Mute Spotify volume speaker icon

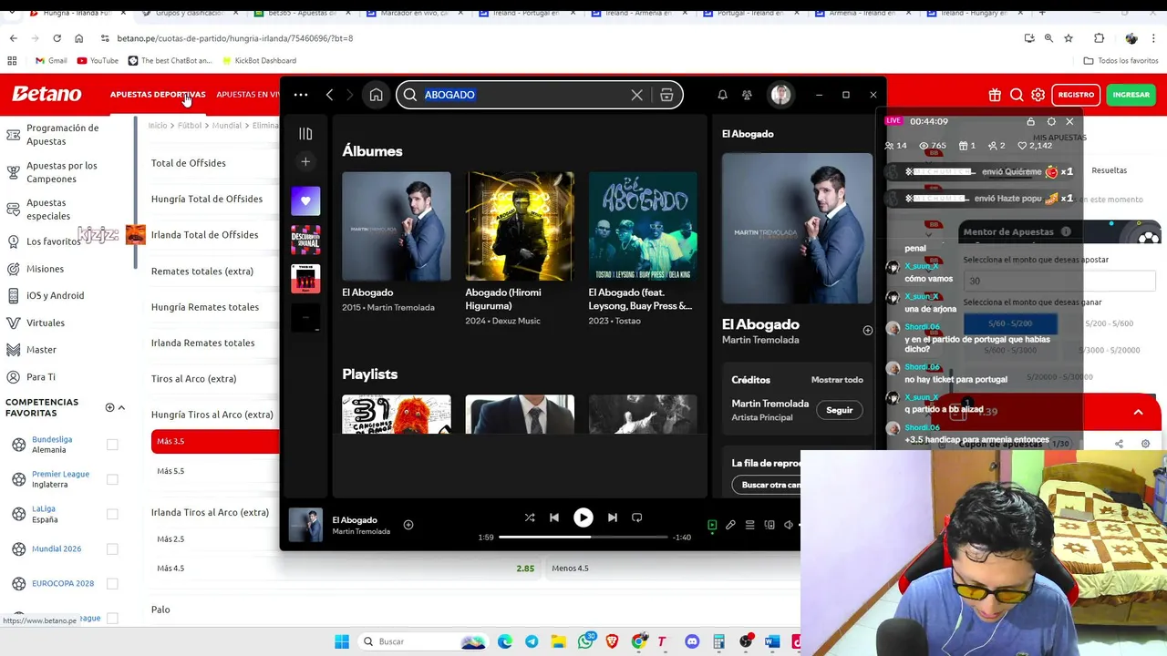789,525
